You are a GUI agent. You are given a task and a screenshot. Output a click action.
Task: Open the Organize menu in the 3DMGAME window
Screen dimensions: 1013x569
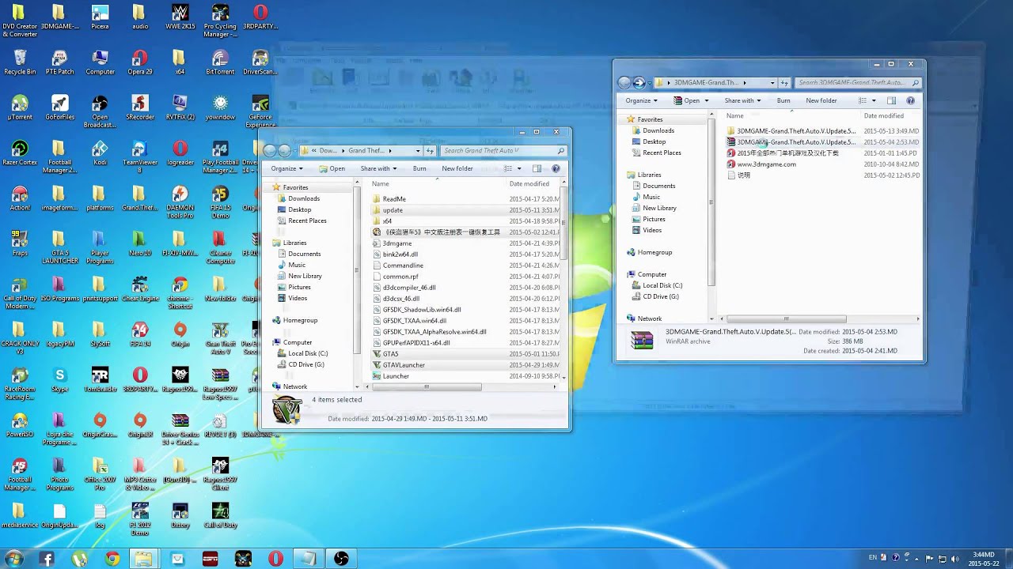[641, 100]
